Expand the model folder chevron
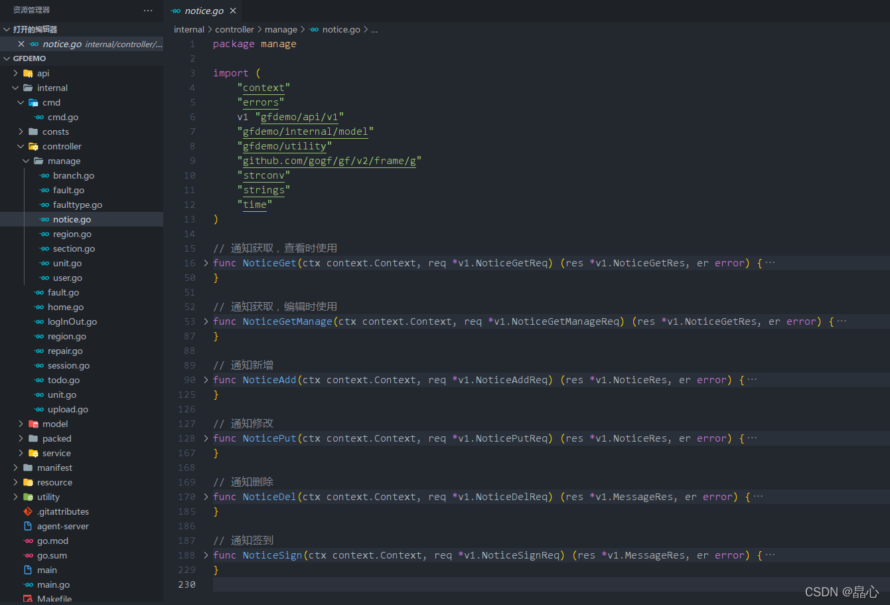 tap(21, 424)
